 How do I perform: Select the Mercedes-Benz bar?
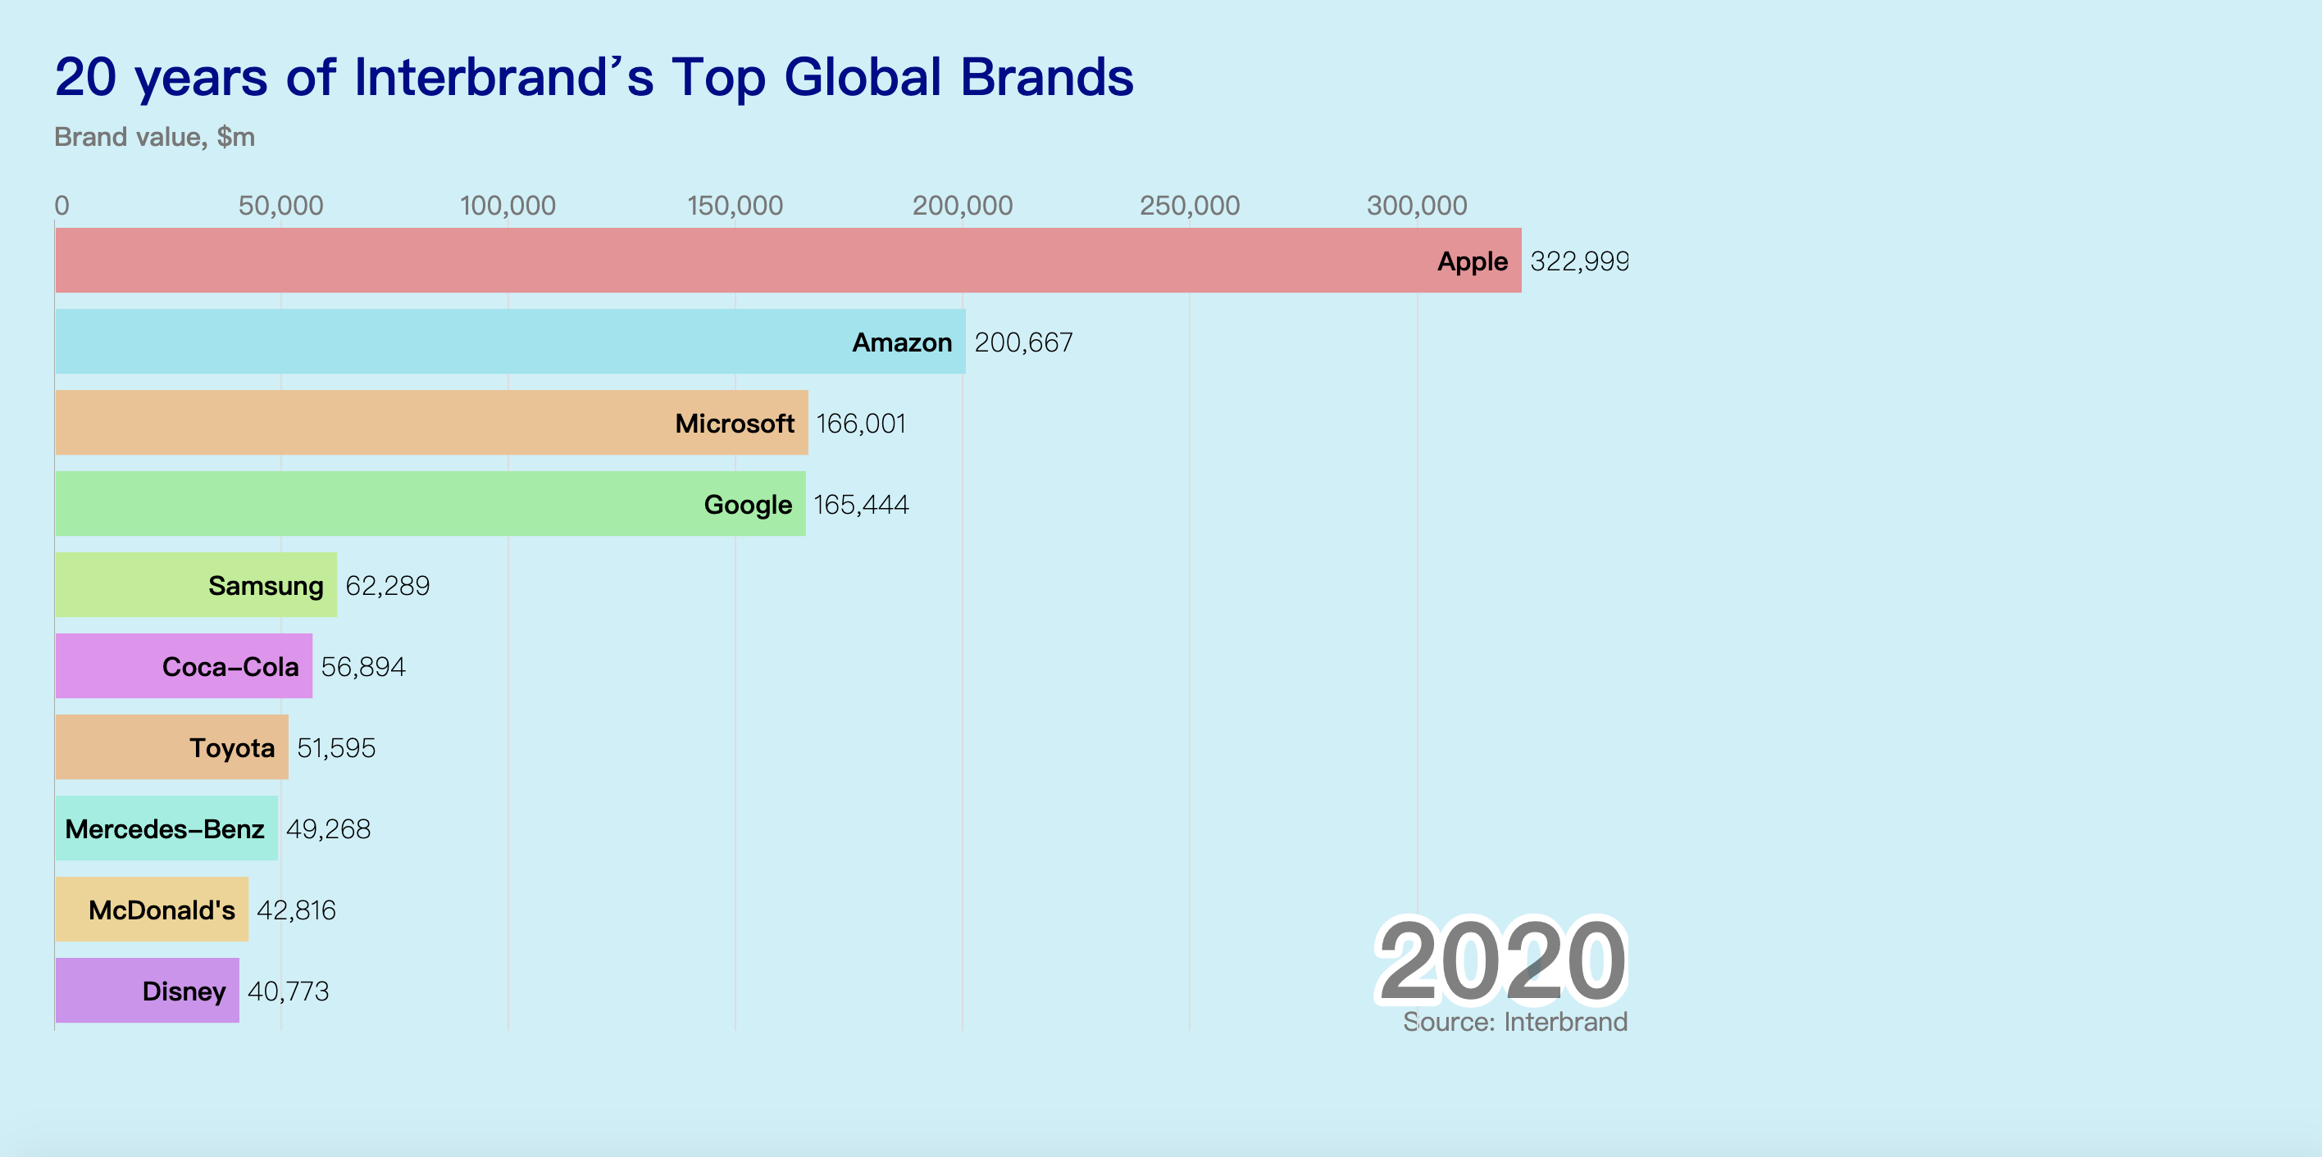click(x=166, y=828)
